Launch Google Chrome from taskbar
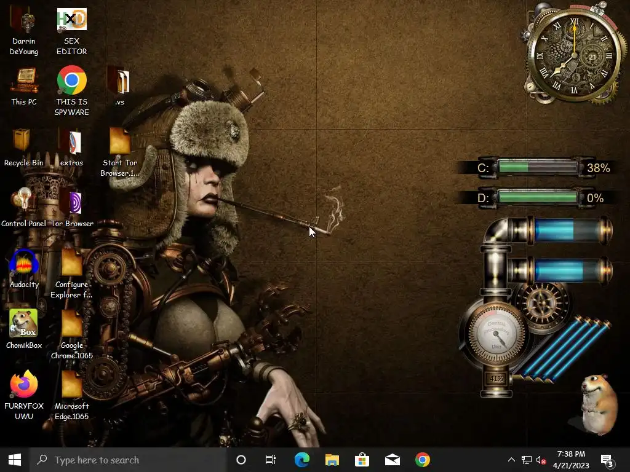The image size is (630, 472). point(422,460)
